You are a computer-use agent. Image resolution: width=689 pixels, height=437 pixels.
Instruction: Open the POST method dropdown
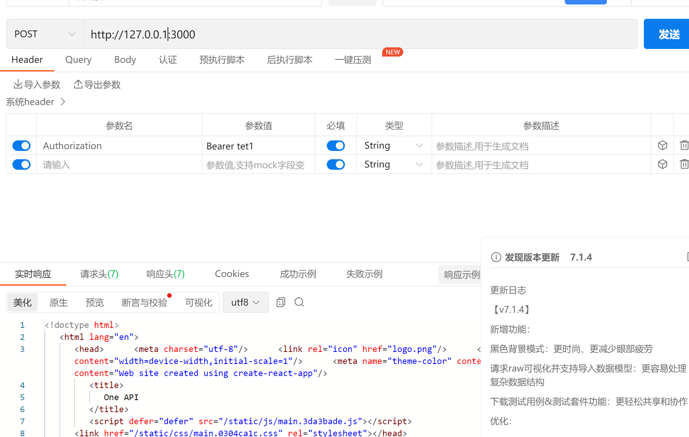(x=44, y=34)
